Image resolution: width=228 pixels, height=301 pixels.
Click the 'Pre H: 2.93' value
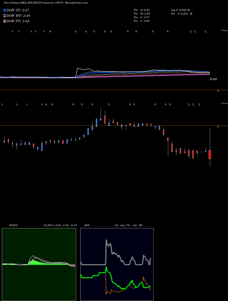point(142,13)
